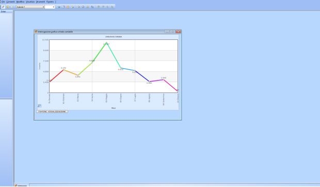Click the magnifier zoom icon below chart
Viewport: 320px width, 187px height.
[x=39, y=105]
